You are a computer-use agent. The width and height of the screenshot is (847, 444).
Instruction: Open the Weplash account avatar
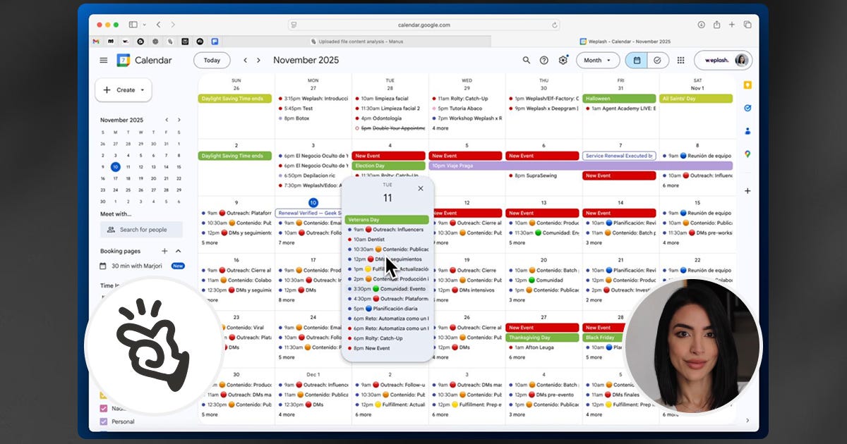coord(741,61)
